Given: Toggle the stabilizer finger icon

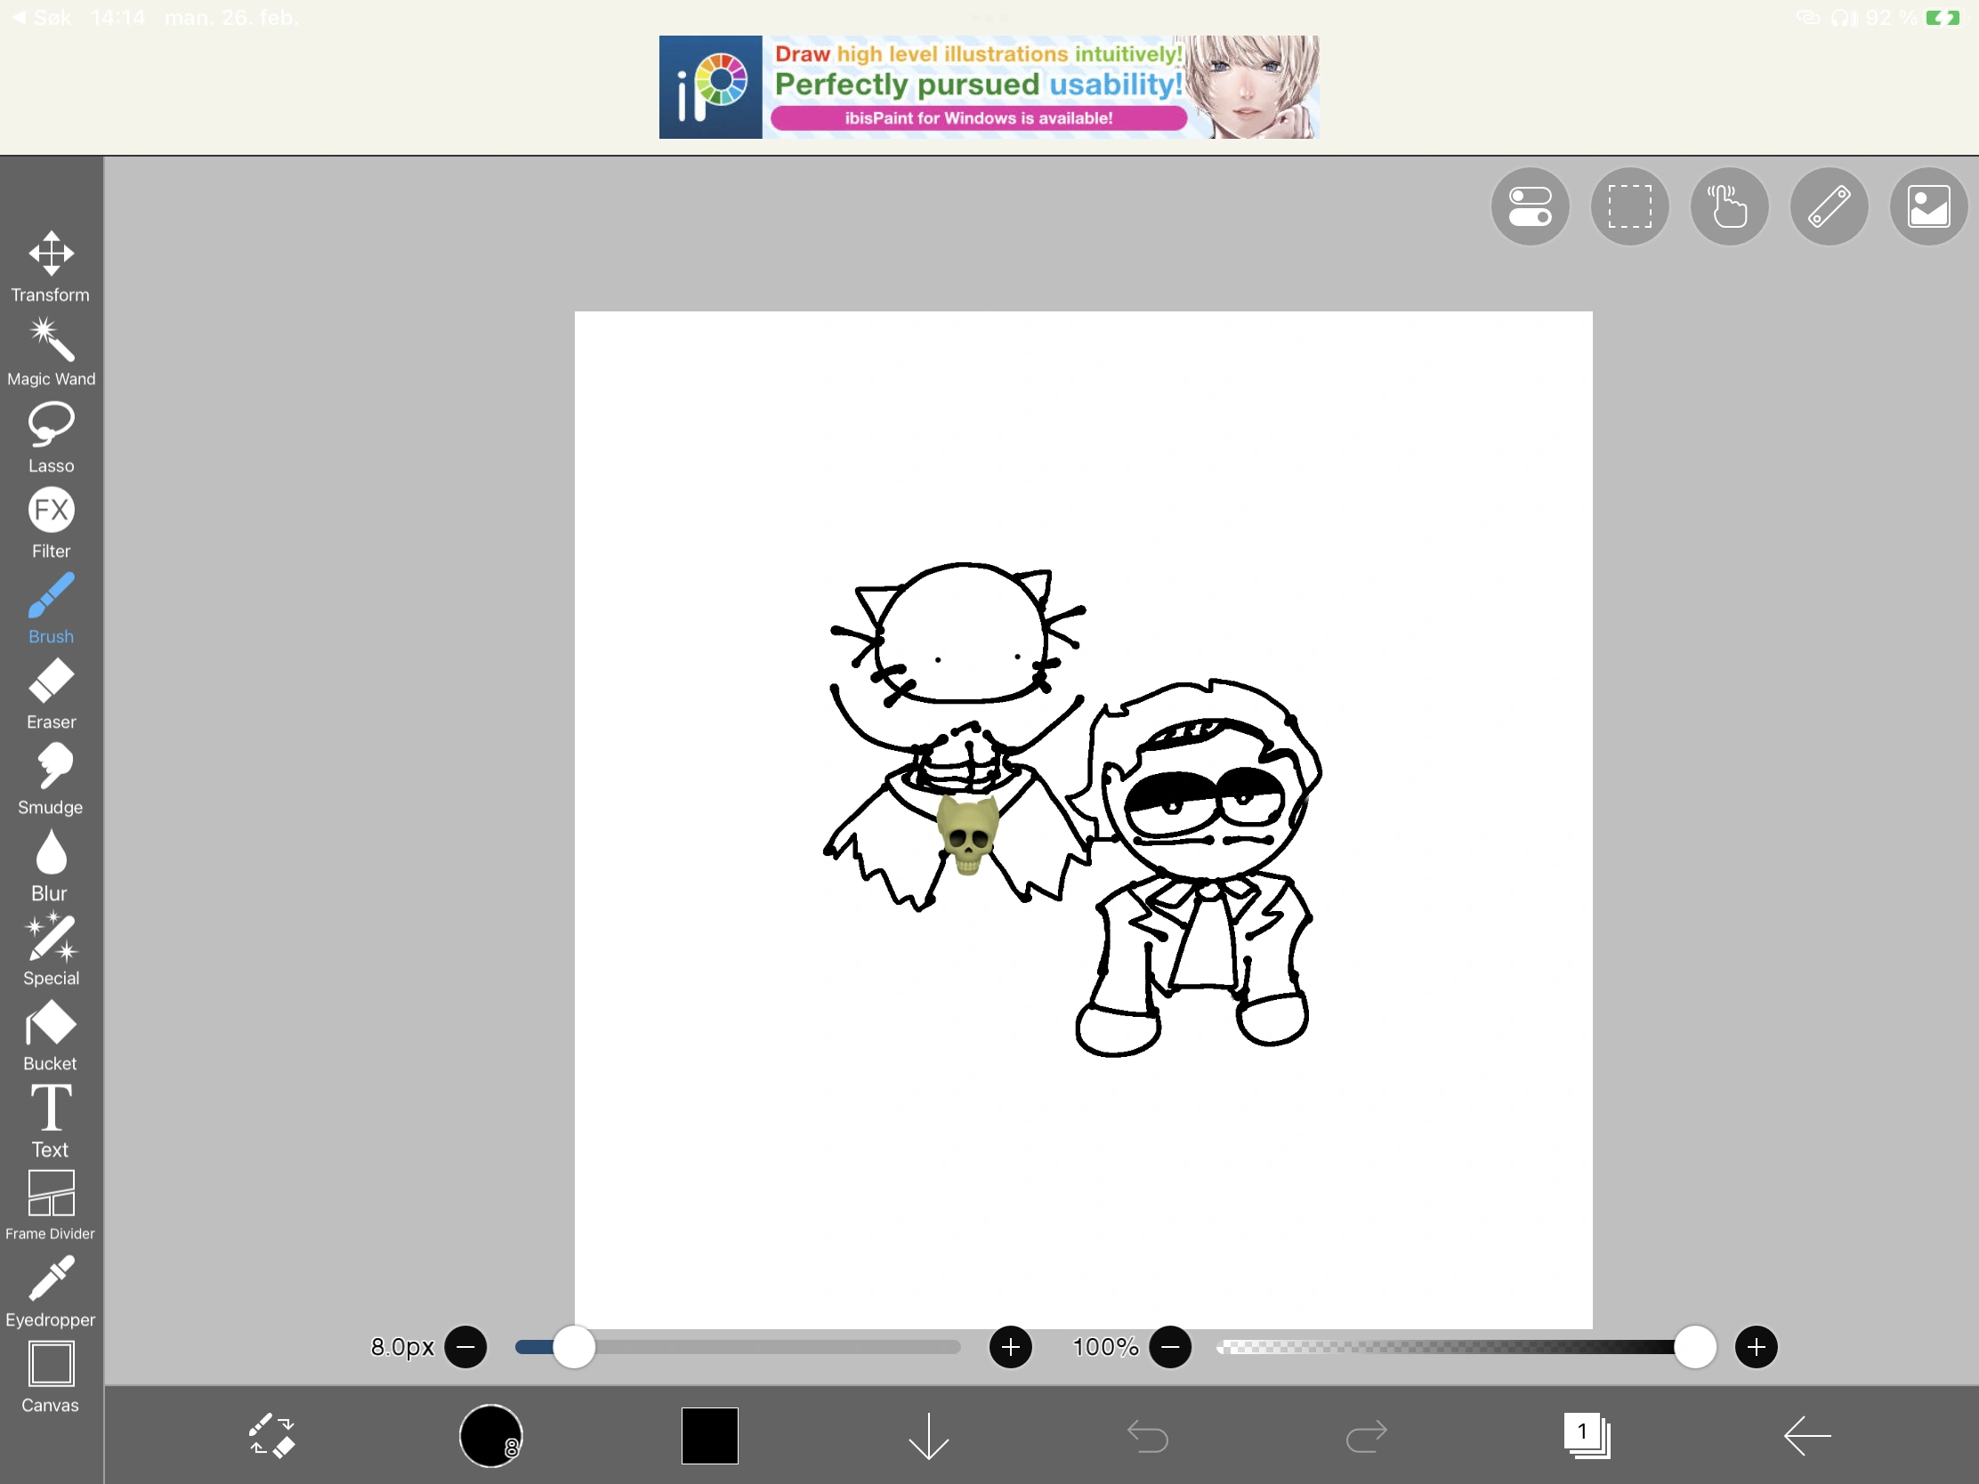Looking at the screenshot, I should tap(1728, 206).
